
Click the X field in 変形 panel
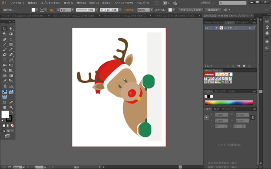(x=222, y=115)
